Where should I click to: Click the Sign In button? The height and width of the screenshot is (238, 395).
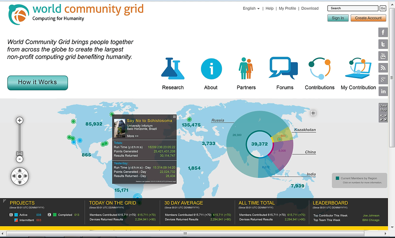[338, 18]
